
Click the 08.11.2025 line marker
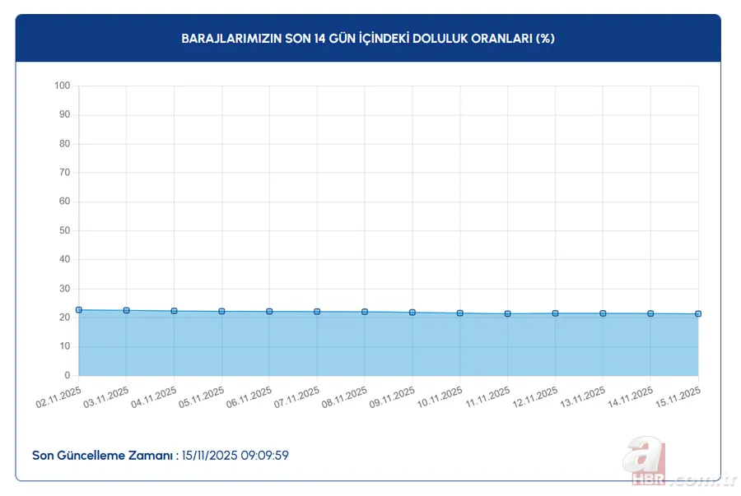365,312
